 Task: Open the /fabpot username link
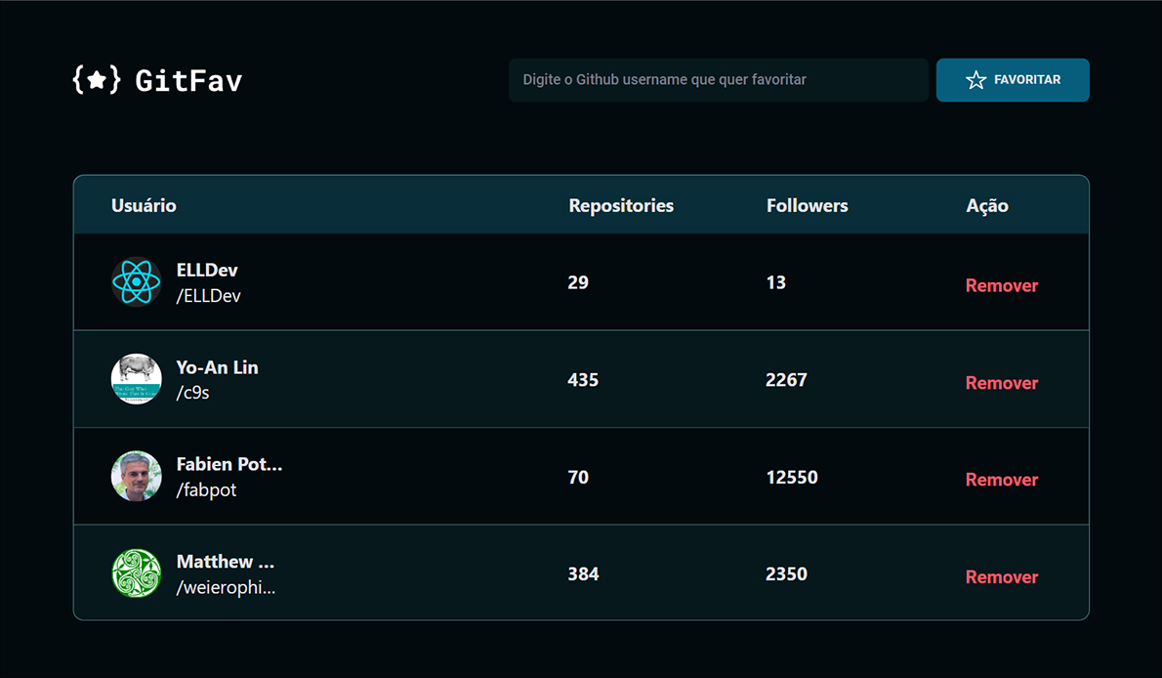(x=206, y=490)
